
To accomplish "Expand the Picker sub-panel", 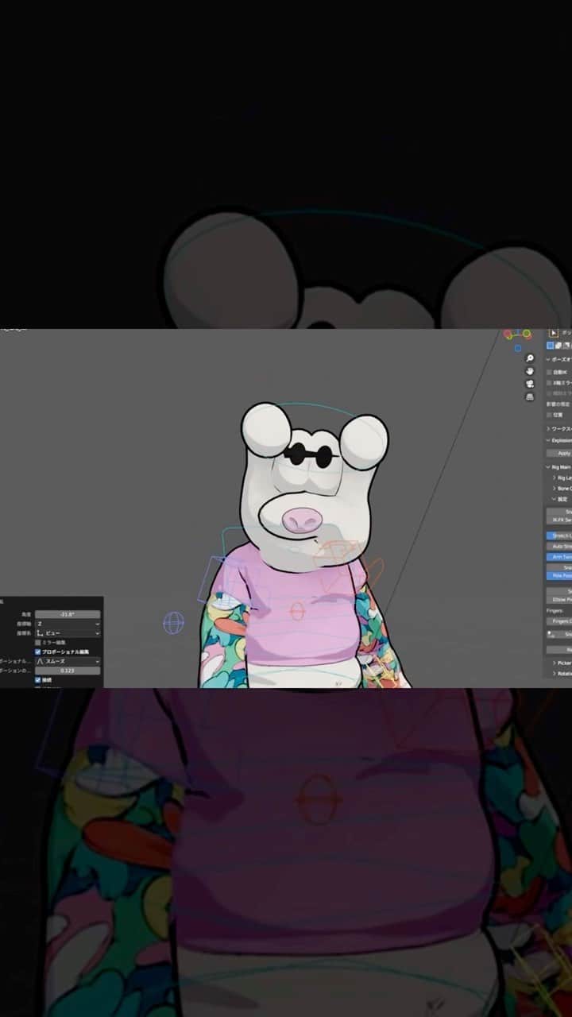I will click(x=562, y=663).
